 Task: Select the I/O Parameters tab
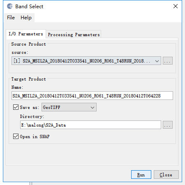point(26,34)
